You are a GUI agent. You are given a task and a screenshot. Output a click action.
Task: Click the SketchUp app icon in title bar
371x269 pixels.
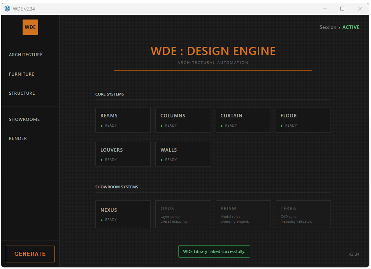(x=7, y=9)
